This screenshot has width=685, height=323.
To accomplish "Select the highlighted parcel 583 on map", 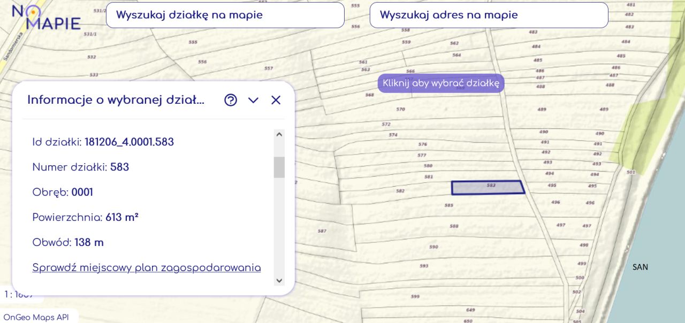I will pyautogui.click(x=488, y=187).
